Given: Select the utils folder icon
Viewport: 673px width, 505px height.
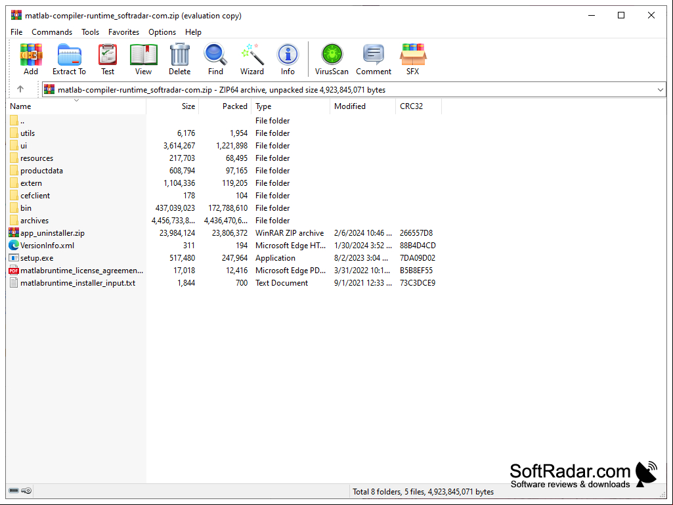Looking at the screenshot, I should point(14,133).
